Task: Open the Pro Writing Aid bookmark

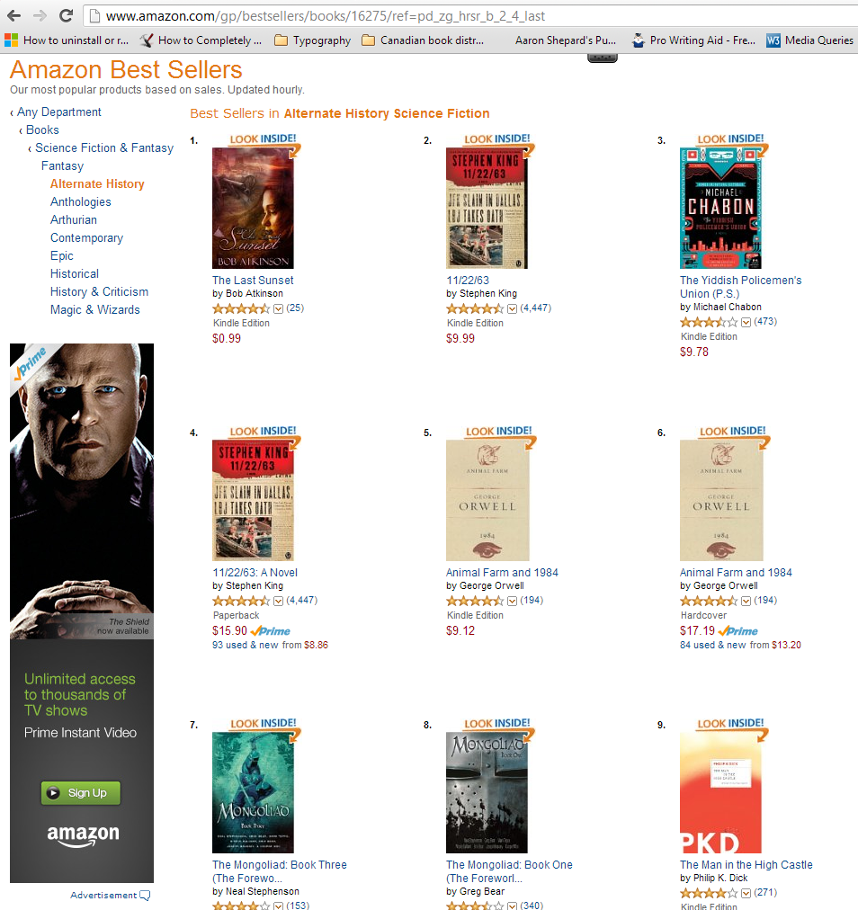Action: tap(693, 40)
